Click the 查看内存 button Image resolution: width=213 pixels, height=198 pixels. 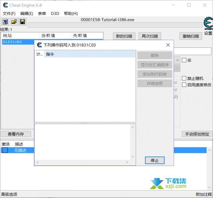[16, 134]
